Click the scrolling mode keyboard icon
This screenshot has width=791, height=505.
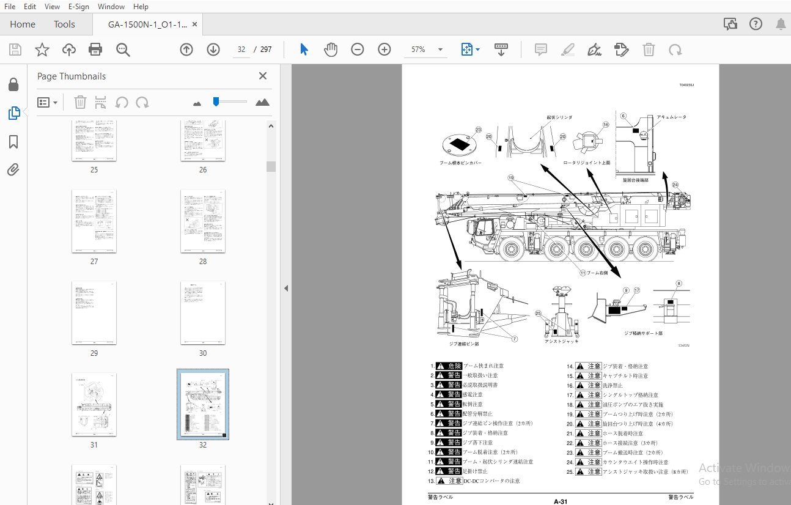[501, 50]
